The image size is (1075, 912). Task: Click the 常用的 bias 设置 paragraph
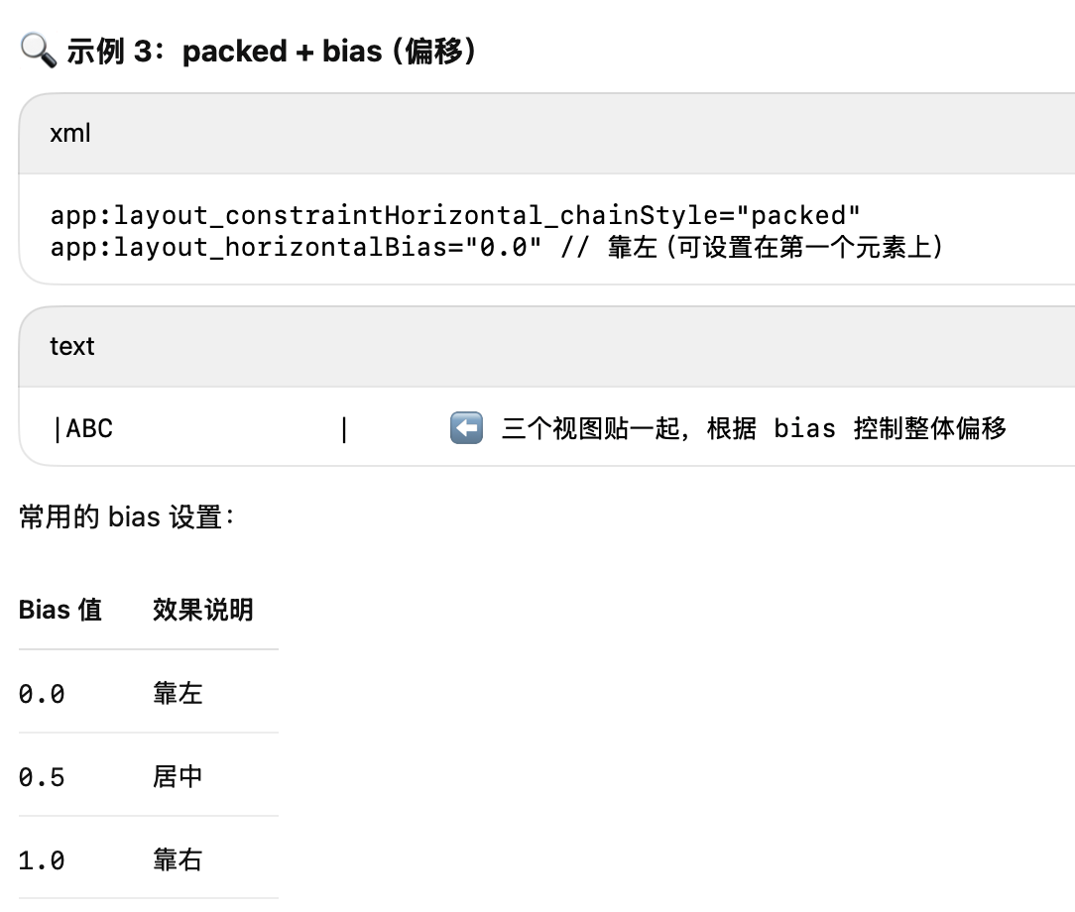(x=127, y=516)
